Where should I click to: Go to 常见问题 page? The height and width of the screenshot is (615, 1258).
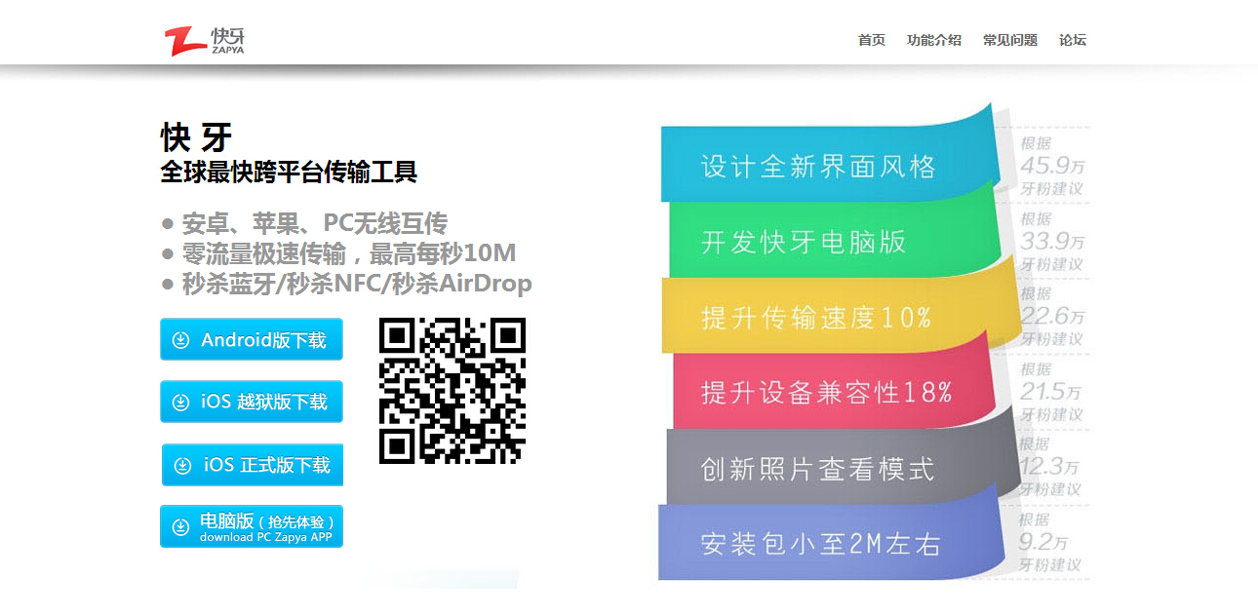[1010, 40]
